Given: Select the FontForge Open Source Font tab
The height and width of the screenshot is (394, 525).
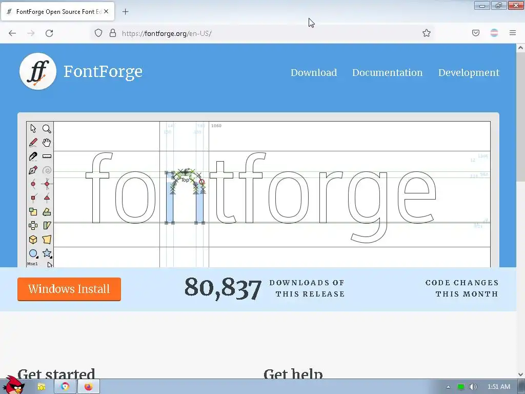Looking at the screenshot, I should [x=57, y=11].
